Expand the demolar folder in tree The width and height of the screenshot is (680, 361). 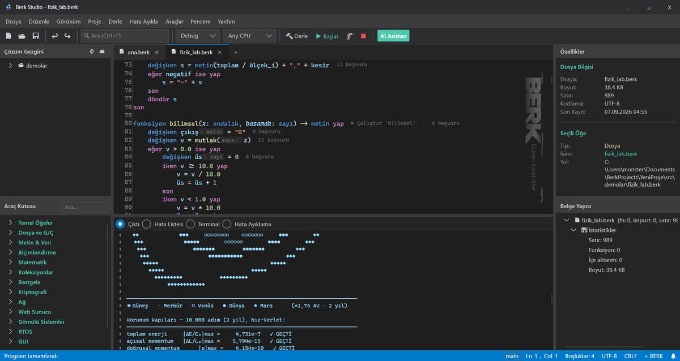point(10,66)
